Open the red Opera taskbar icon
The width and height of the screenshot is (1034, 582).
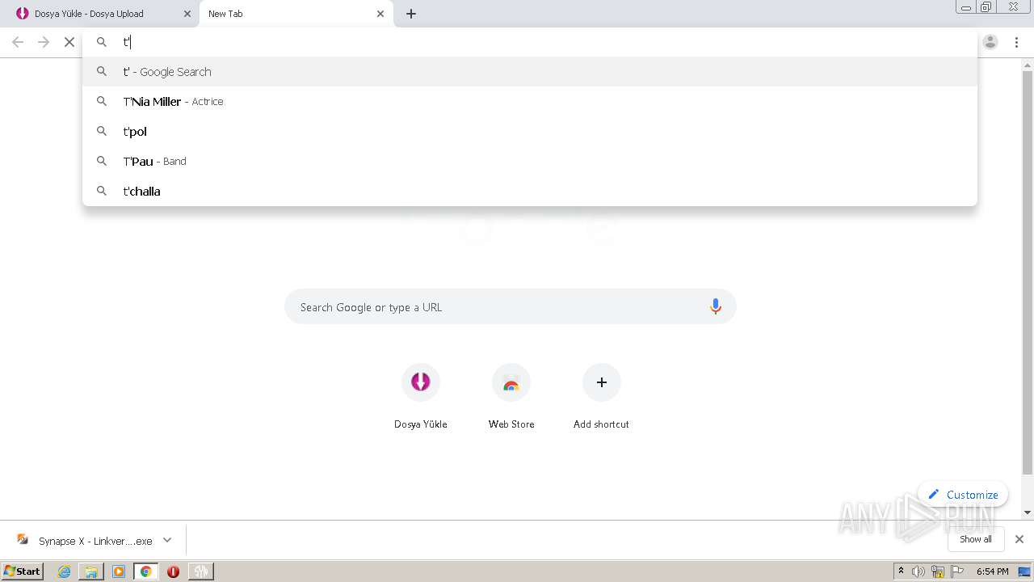pyautogui.click(x=173, y=571)
